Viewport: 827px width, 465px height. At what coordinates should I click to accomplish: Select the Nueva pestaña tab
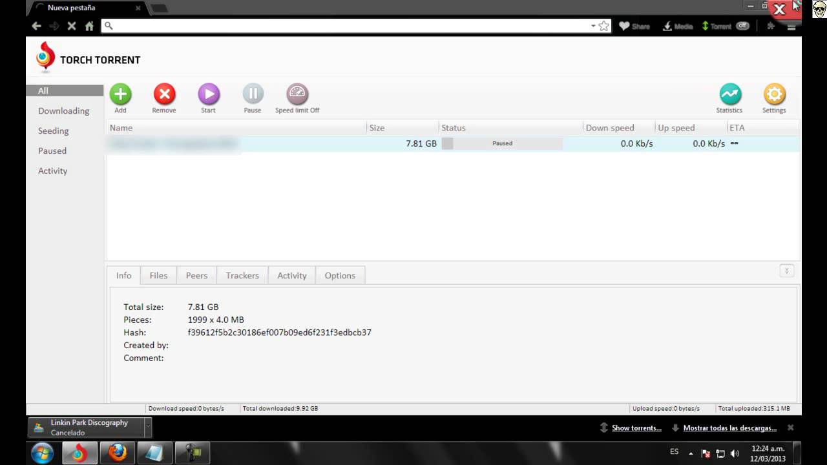coord(87,8)
